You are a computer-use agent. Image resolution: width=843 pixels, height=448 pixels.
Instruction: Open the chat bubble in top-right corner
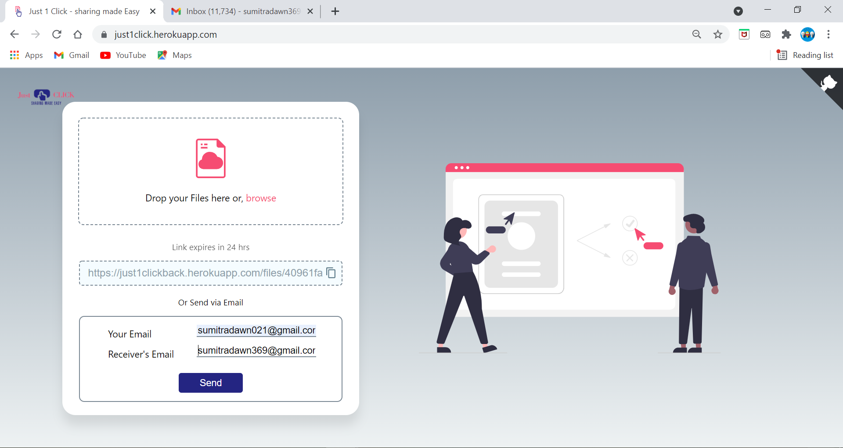pyautogui.click(x=828, y=82)
